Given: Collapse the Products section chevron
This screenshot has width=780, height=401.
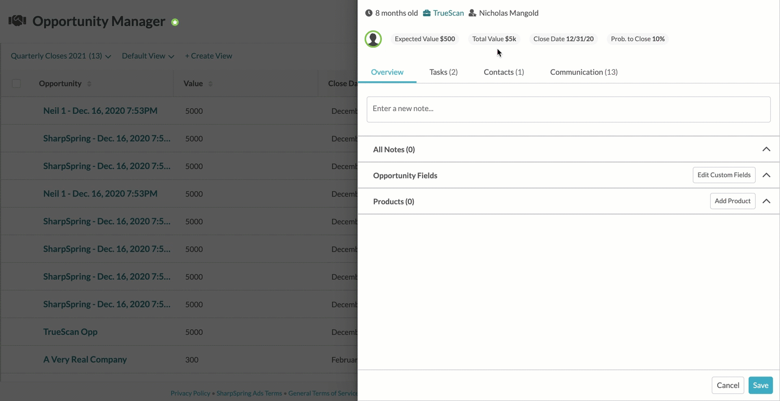Looking at the screenshot, I should (x=766, y=201).
